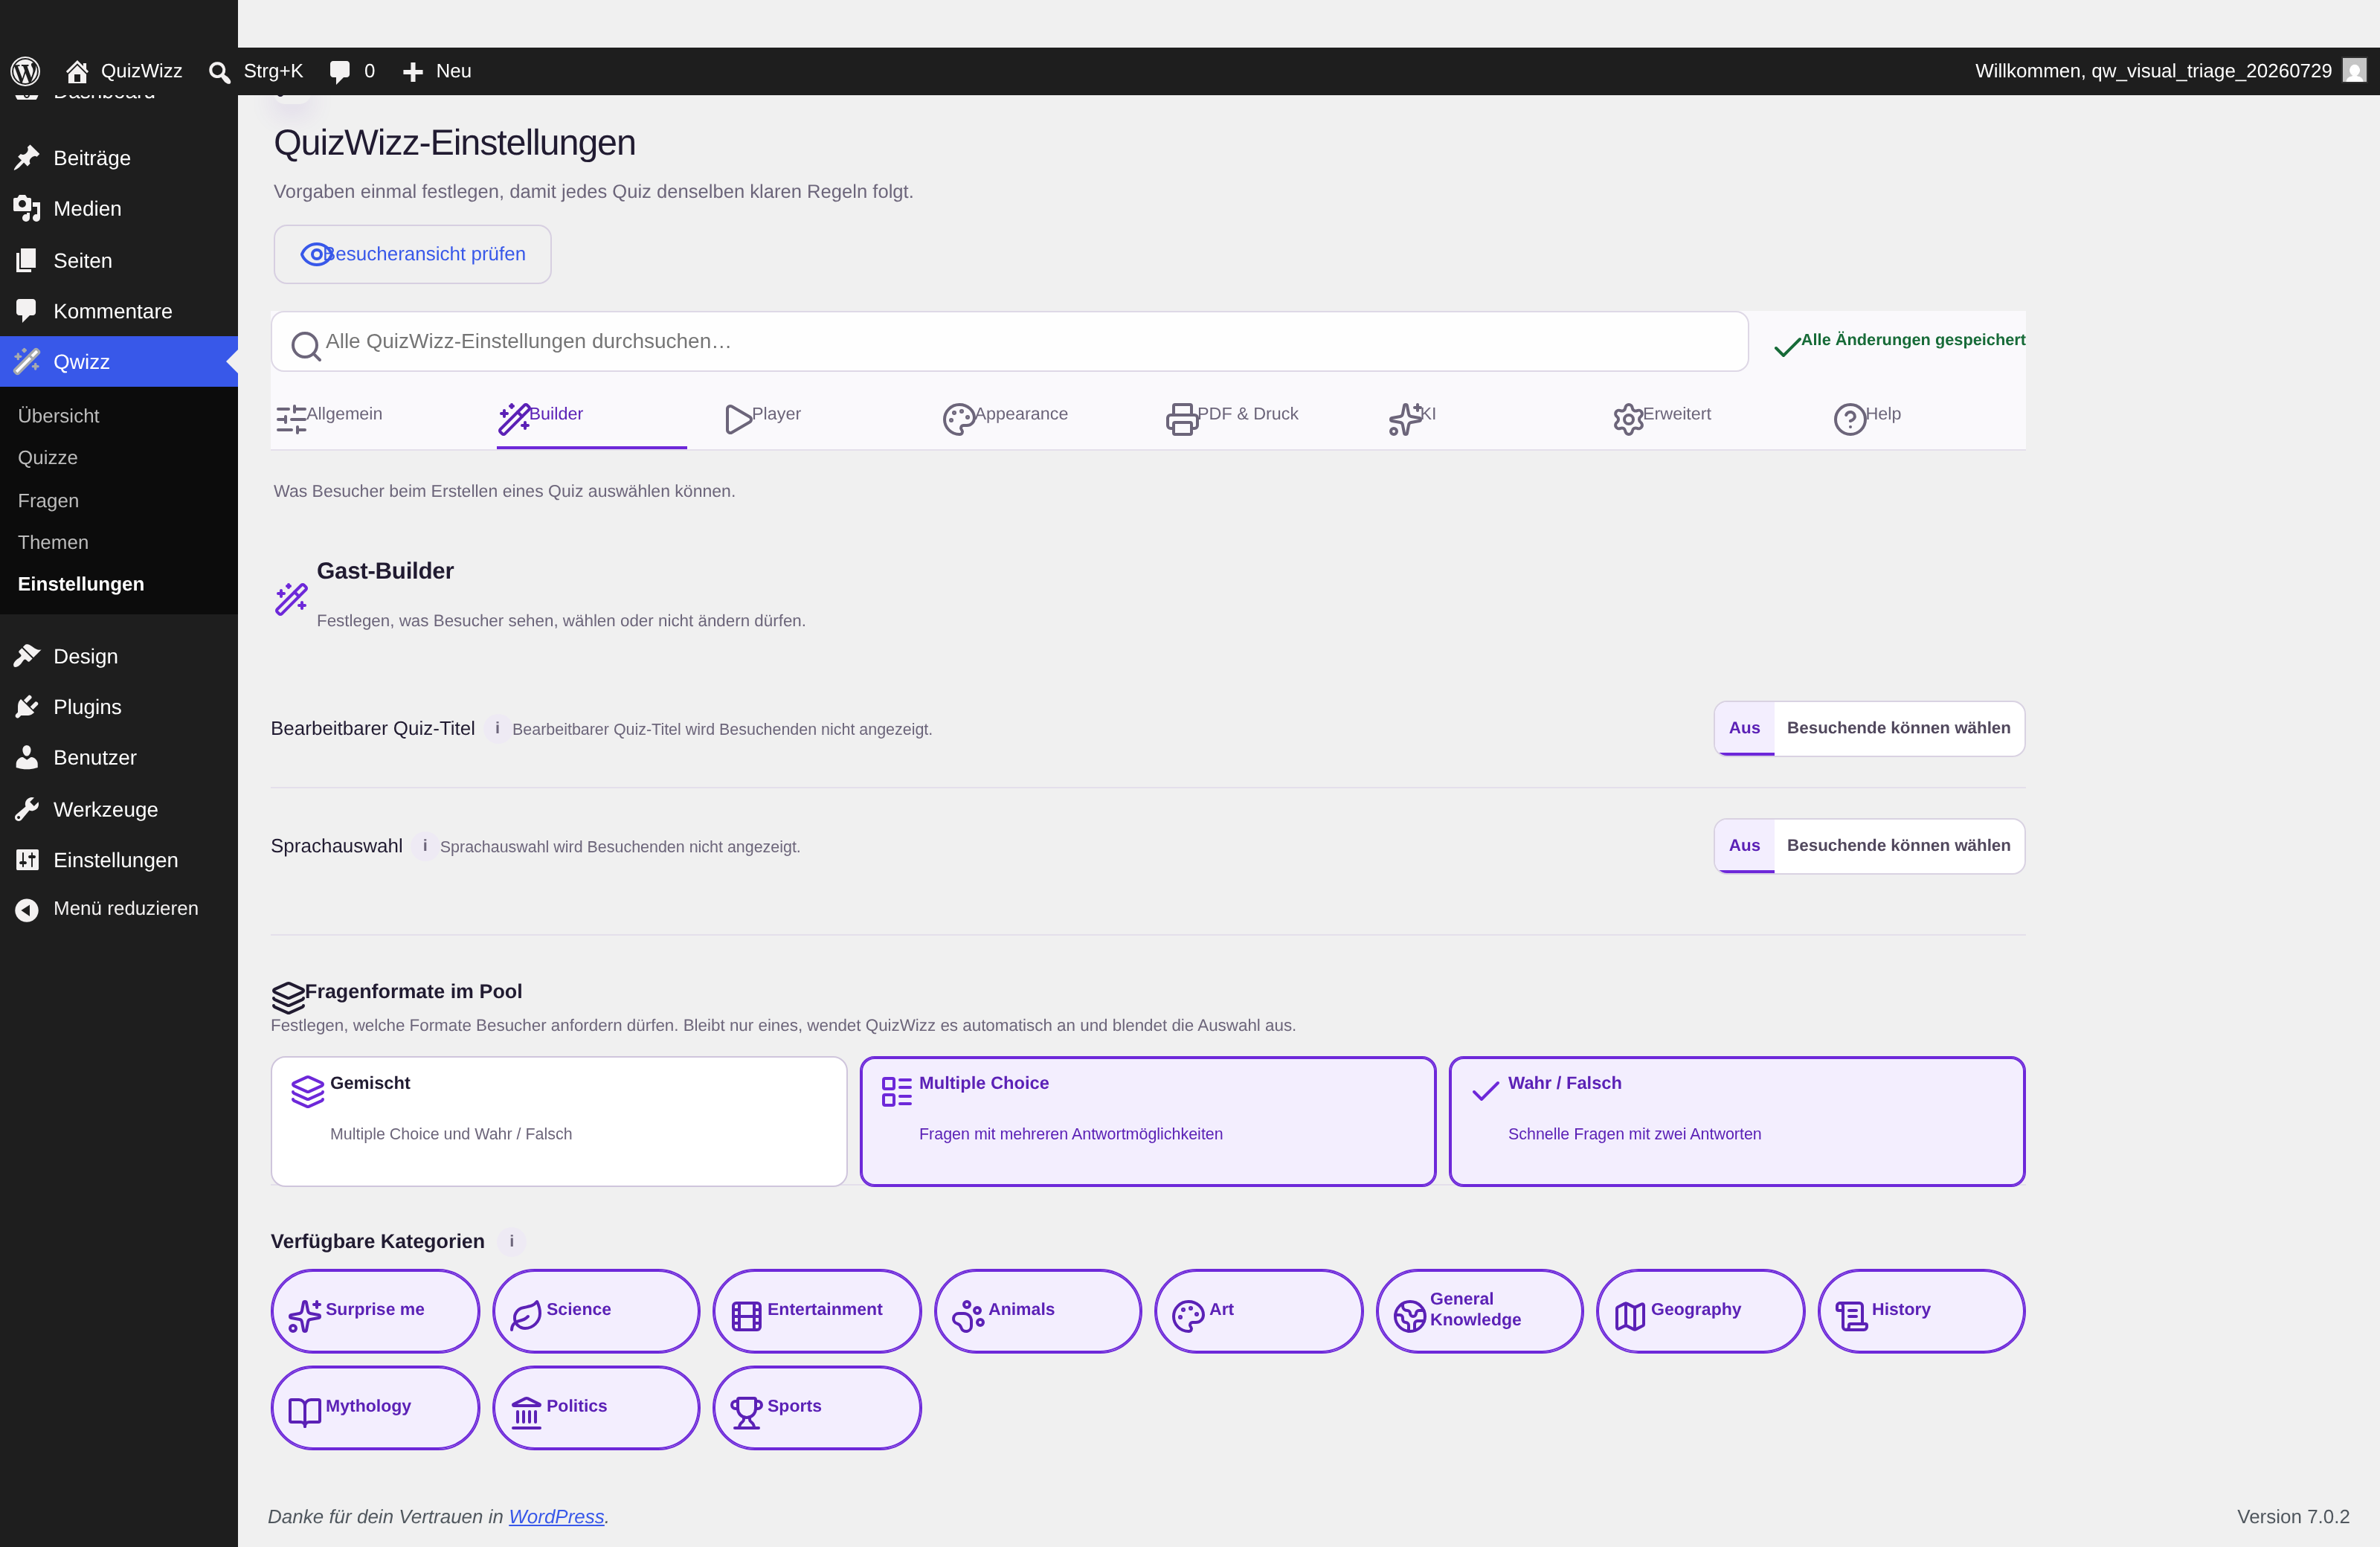Collapse menu via Menü reduzieren arrow icon
2380x1547 pixels.
[x=27, y=909]
